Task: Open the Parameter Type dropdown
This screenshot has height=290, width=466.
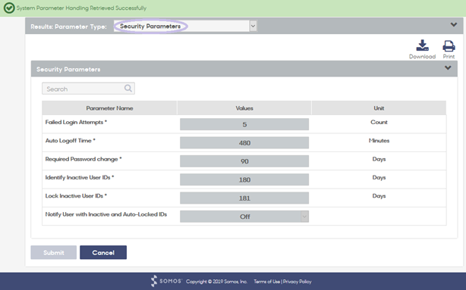Action: (x=185, y=26)
